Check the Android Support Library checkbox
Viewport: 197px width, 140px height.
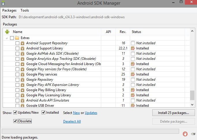click(x=17, y=48)
